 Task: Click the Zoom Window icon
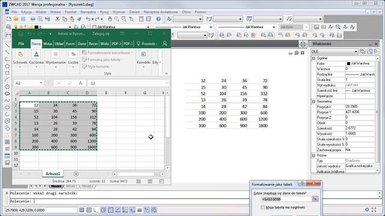(124, 19)
